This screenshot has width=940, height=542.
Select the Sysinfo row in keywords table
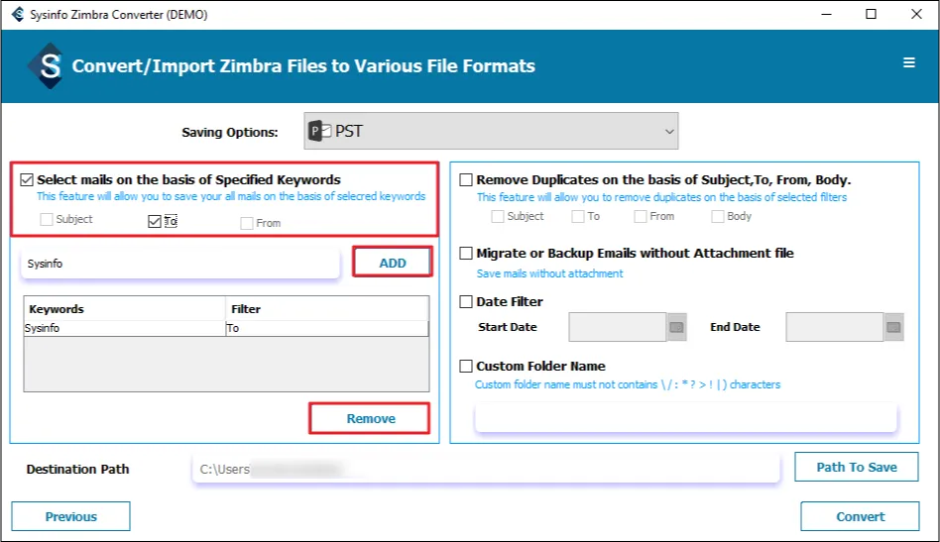(125, 328)
